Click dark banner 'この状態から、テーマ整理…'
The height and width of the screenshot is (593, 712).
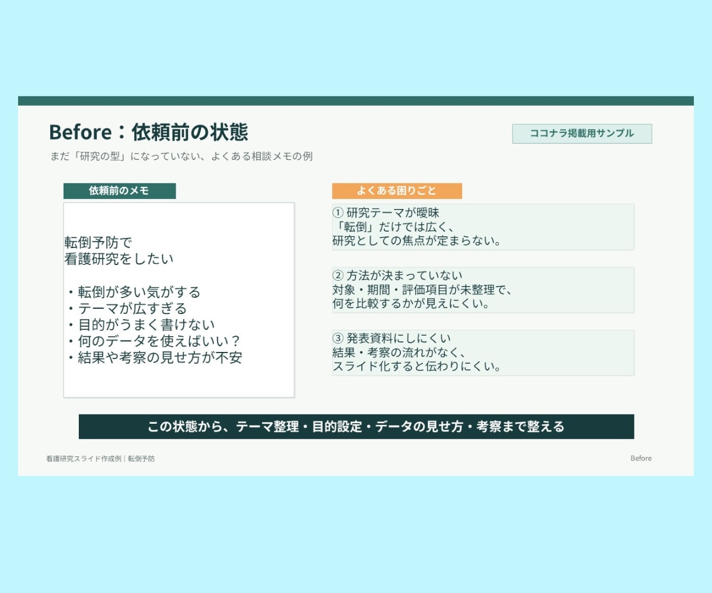(x=357, y=427)
